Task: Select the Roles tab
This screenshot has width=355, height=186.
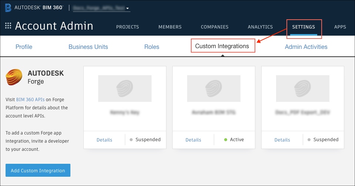Action: [152, 47]
